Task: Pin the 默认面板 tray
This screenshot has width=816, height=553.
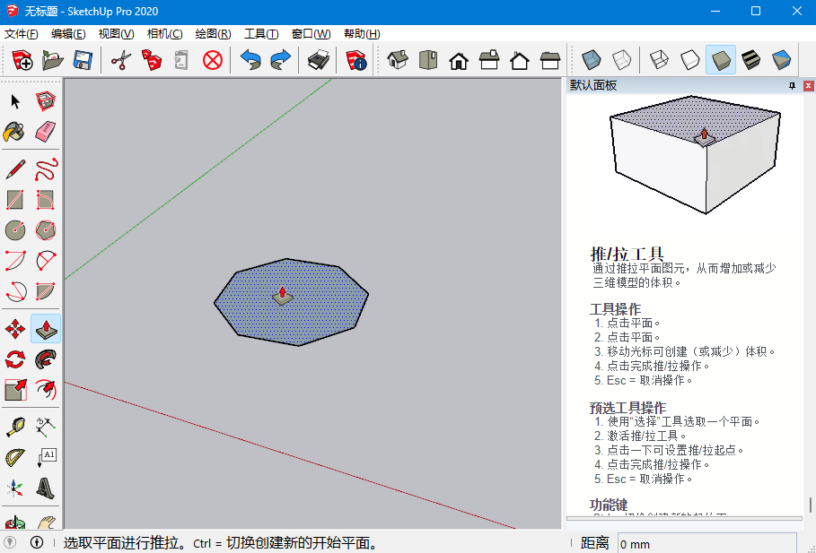Action: (792, 86)
